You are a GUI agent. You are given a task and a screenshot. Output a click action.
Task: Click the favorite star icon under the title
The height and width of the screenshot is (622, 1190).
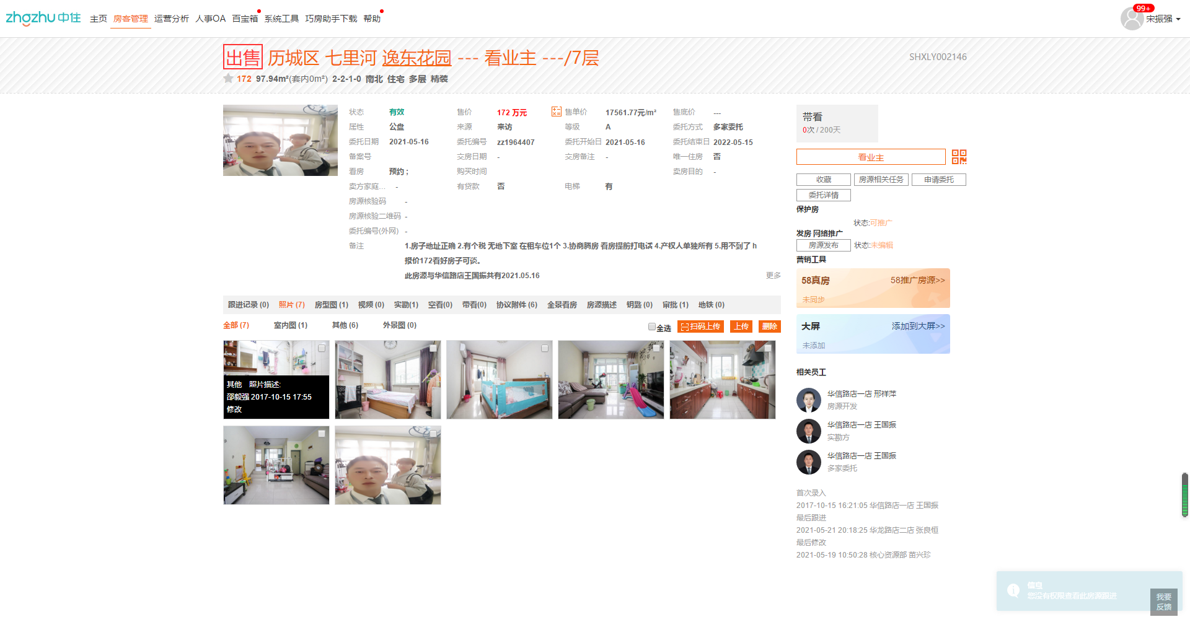tap(228, 79)
